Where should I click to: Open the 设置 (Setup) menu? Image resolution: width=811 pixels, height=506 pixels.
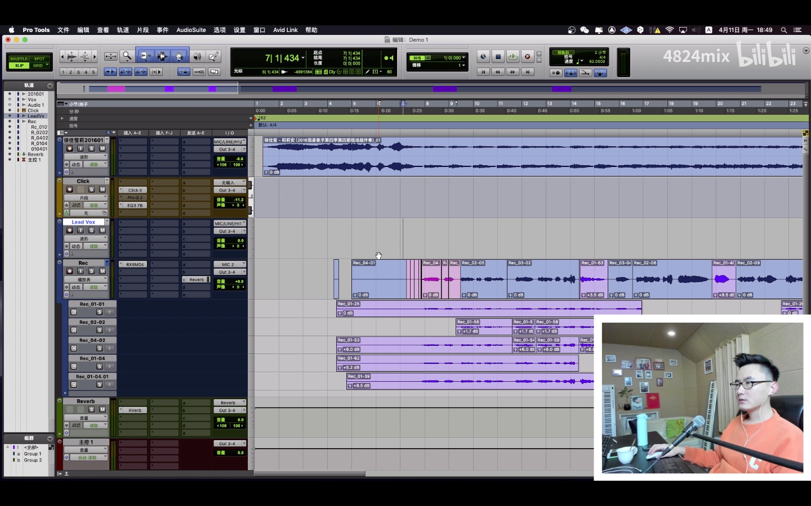click(x=239, y=30)
